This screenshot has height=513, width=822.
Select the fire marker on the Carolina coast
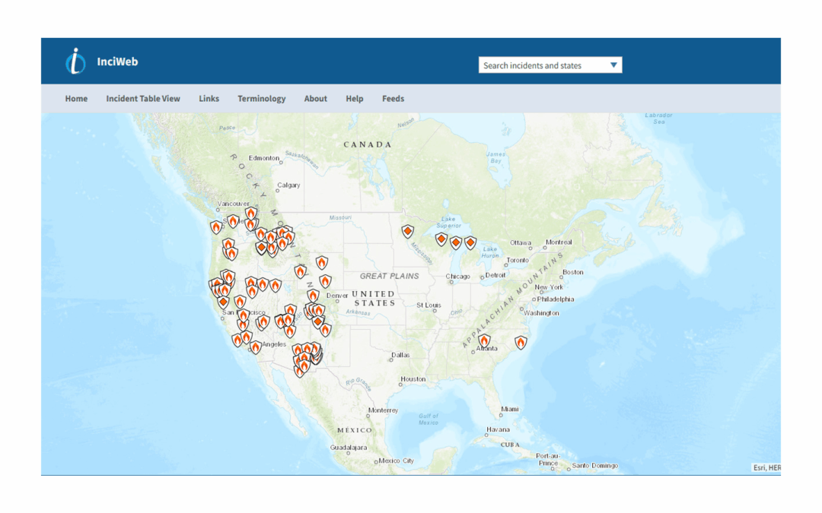[521, 343]
